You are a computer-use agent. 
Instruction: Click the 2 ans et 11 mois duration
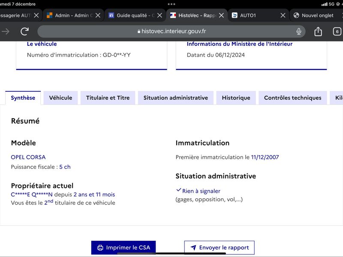click(x=94, y=194)
